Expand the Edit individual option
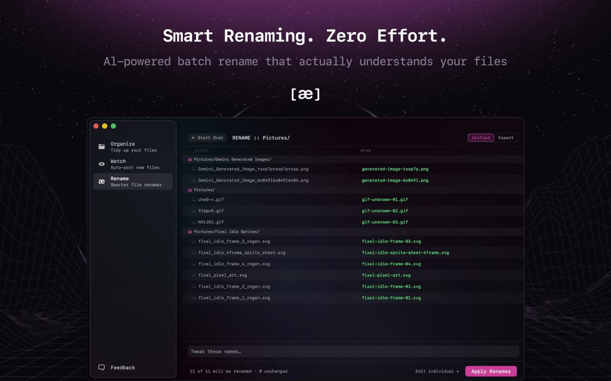Viewport: 611px width, 381px height. point(437,371)
